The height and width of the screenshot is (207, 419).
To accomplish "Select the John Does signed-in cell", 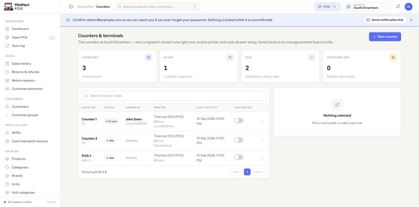I will pyautogui.click(x=136, y=121).
